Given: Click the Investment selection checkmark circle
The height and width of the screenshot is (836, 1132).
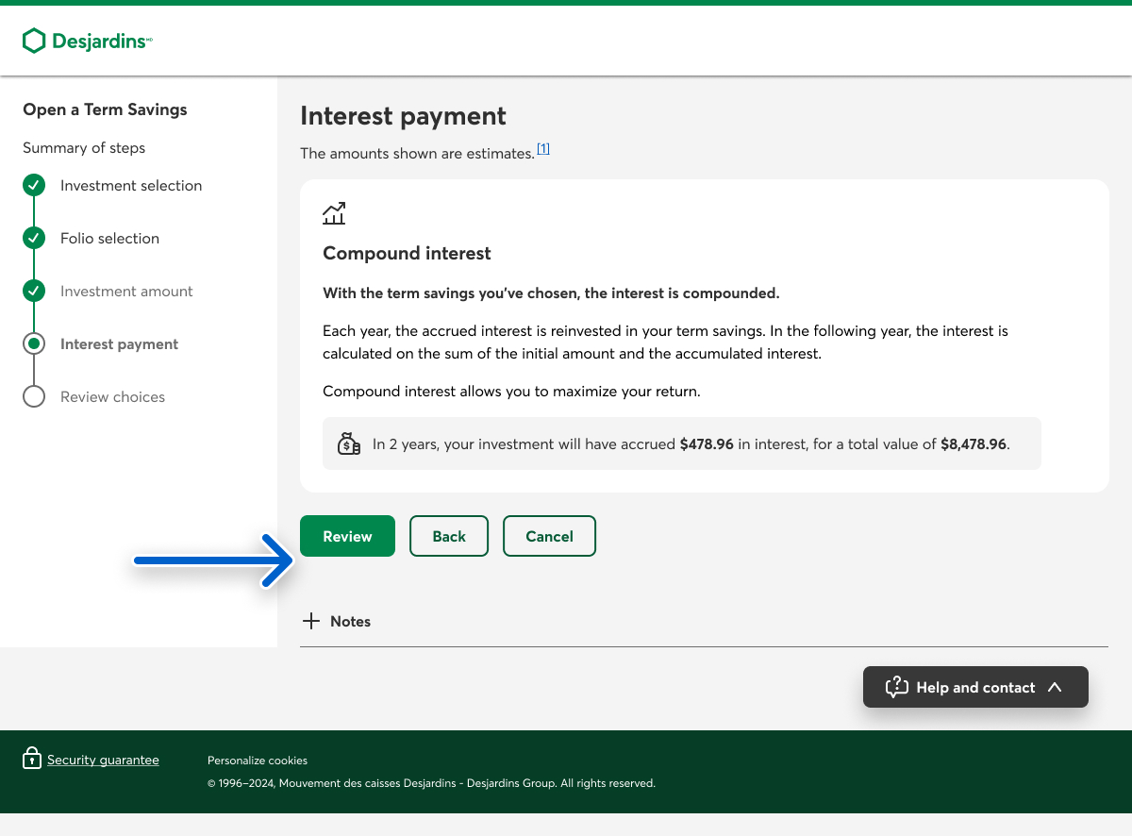Looking at the screenshot, I should (x=34, y=186).
